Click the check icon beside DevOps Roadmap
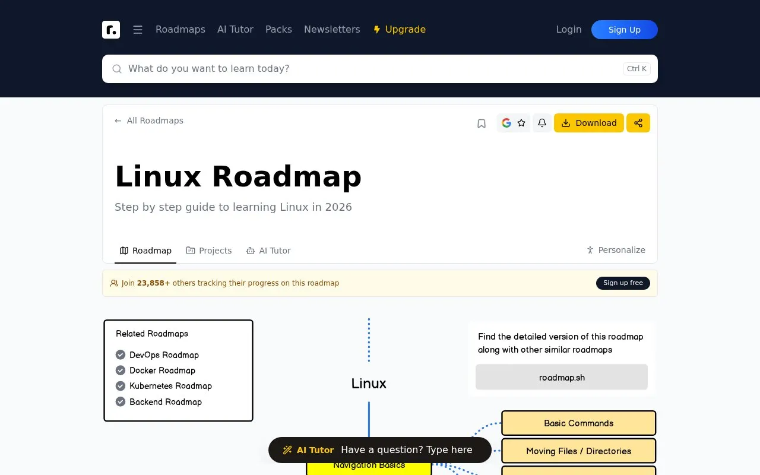 coord(121,355)
